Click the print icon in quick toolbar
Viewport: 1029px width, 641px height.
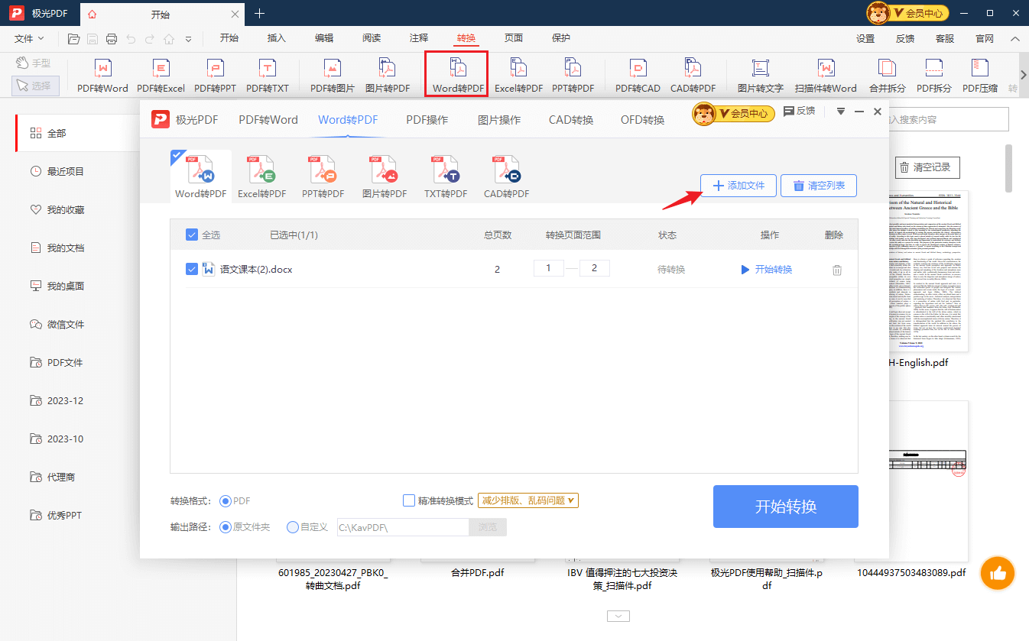point(112,39)
